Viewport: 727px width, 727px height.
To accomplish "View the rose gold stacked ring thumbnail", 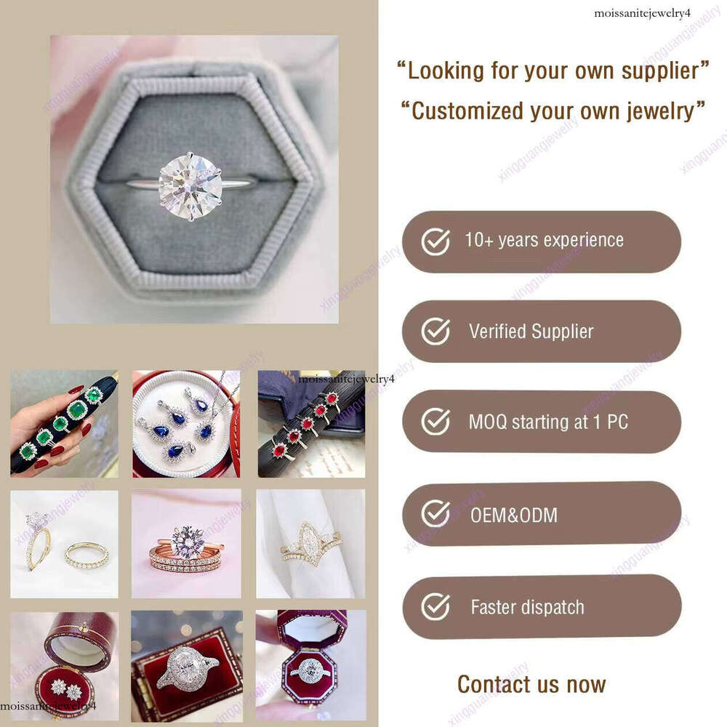I will pyautogui.click(x=186, y=544).
